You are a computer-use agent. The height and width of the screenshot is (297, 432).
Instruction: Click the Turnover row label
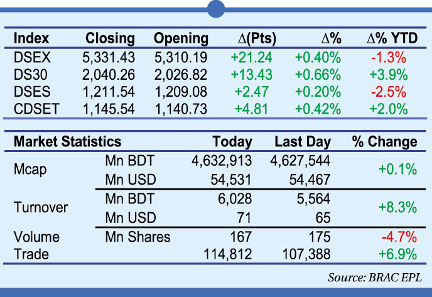[x=40, y=208]
